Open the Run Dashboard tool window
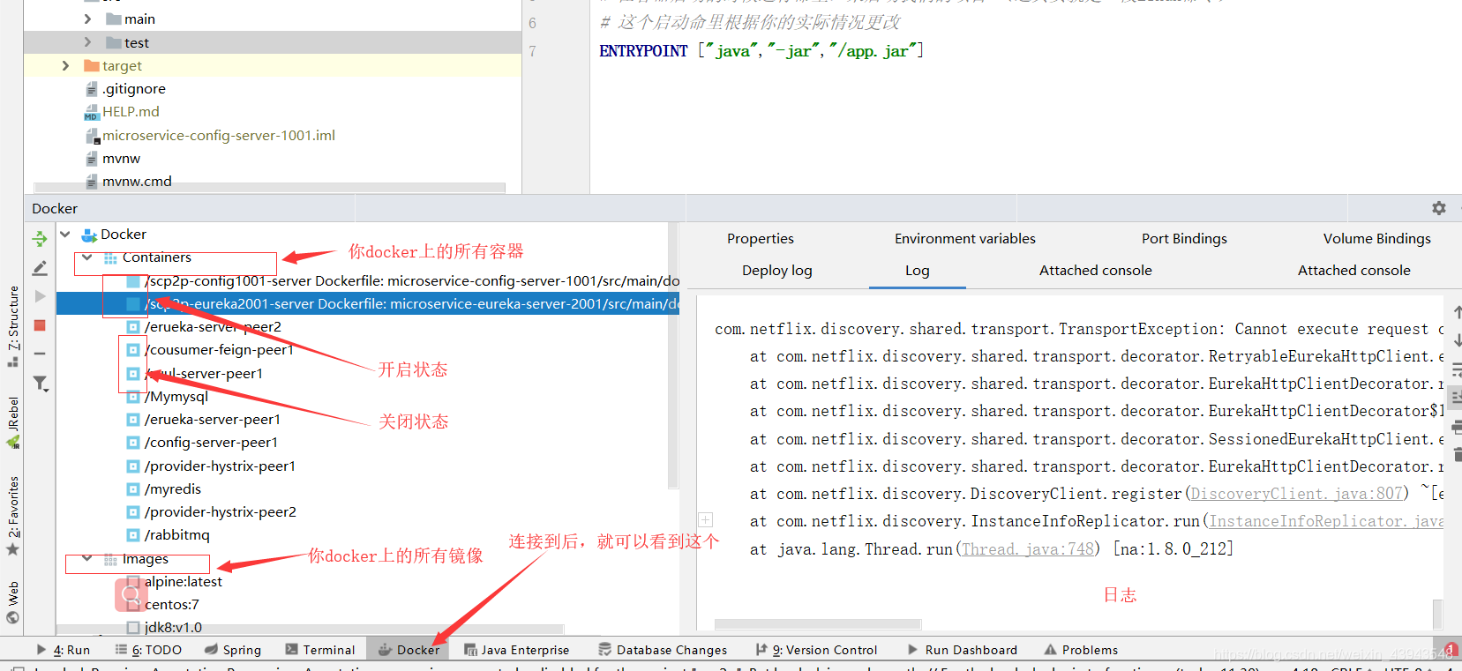1462x671 pixels. click(x=962, y=650)
